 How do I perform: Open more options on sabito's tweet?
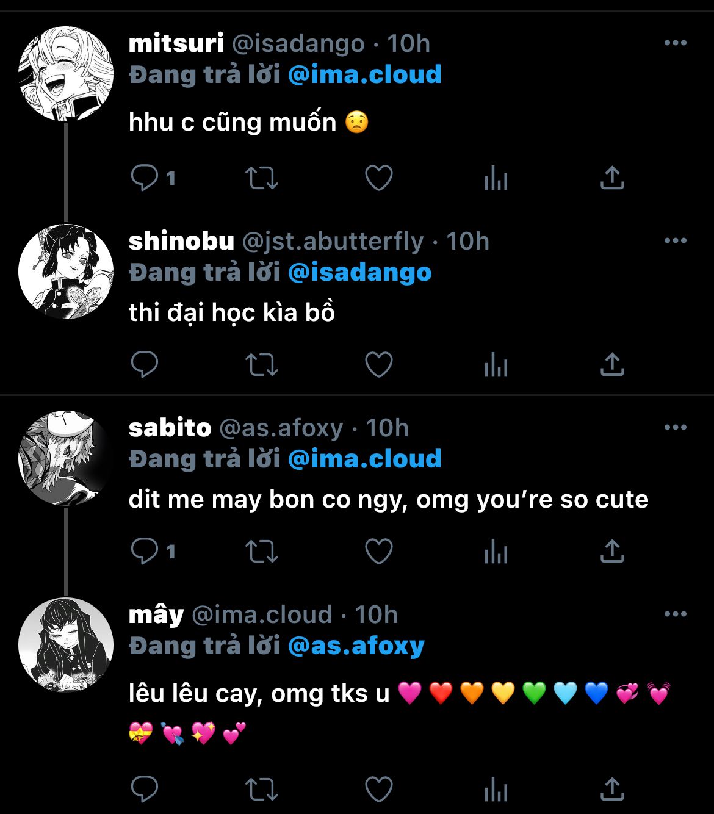675,428
